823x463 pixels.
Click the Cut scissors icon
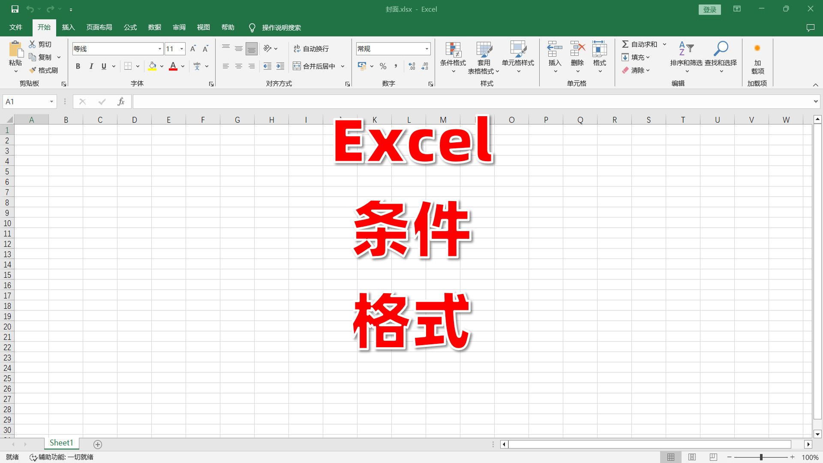(32, 44)
